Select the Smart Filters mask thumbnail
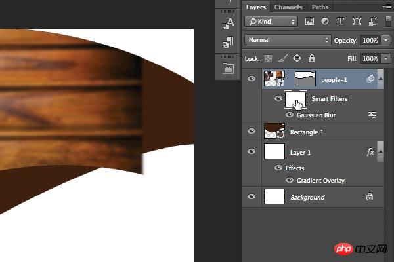The image size is (394, 262). pyautogui.click(x=295, y=100)
